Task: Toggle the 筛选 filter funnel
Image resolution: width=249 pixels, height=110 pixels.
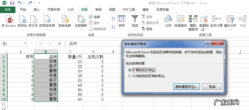Action: [135, 21]
